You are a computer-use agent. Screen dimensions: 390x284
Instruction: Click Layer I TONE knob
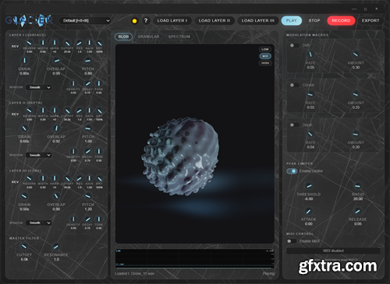(x=99, y=83)
